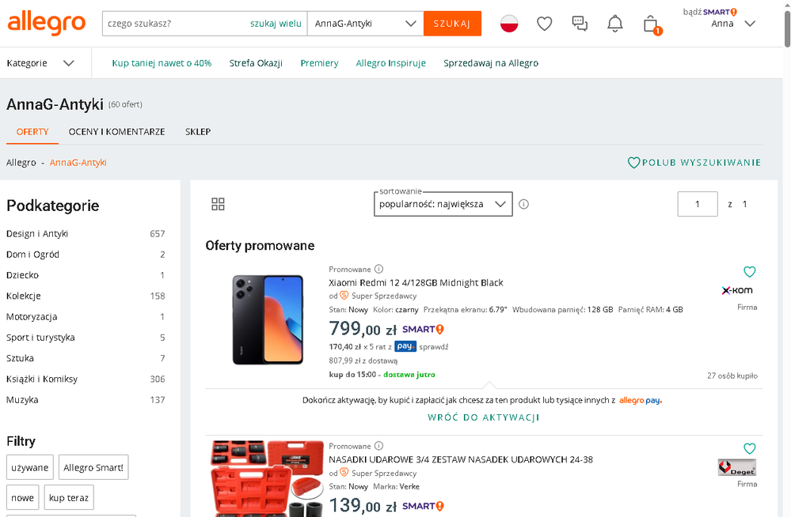791x517 pixels.
Task: Open the favorites heart icon in header
Action: pos(544,24)
